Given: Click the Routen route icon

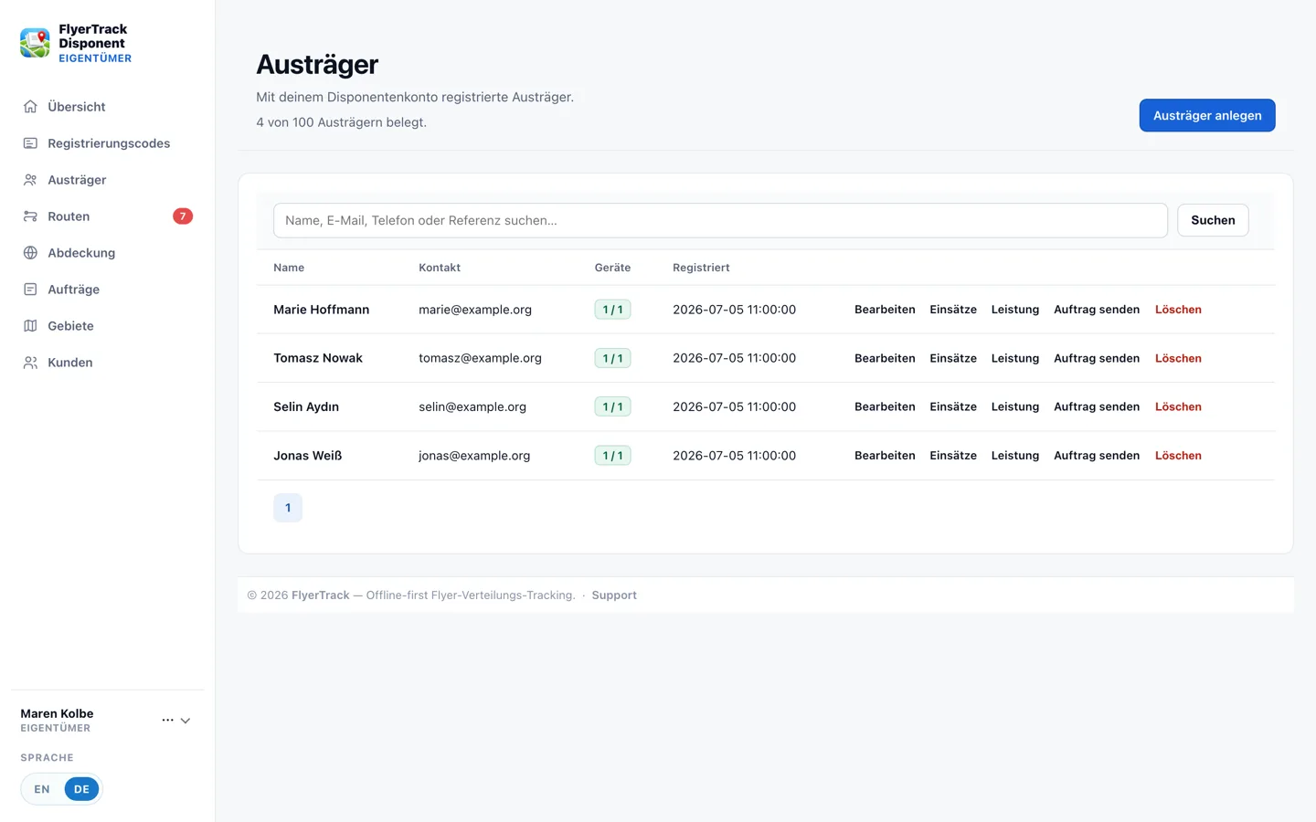Looking at the screenshot, I should 30,216.
